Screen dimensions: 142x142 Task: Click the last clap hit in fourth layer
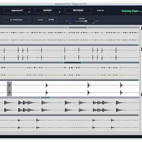(x=122, y=89)
